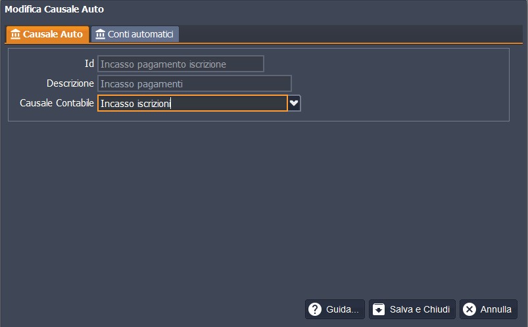Click the Id label
Screen dimensions: 528x327
[x=89, y=64]
